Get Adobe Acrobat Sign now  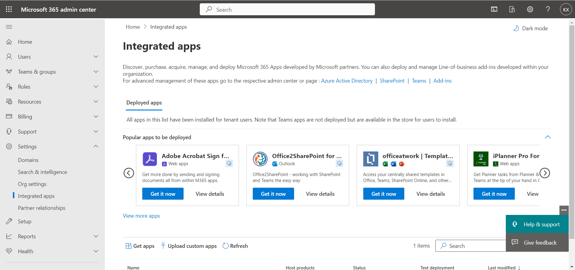[x=163, y=194]
